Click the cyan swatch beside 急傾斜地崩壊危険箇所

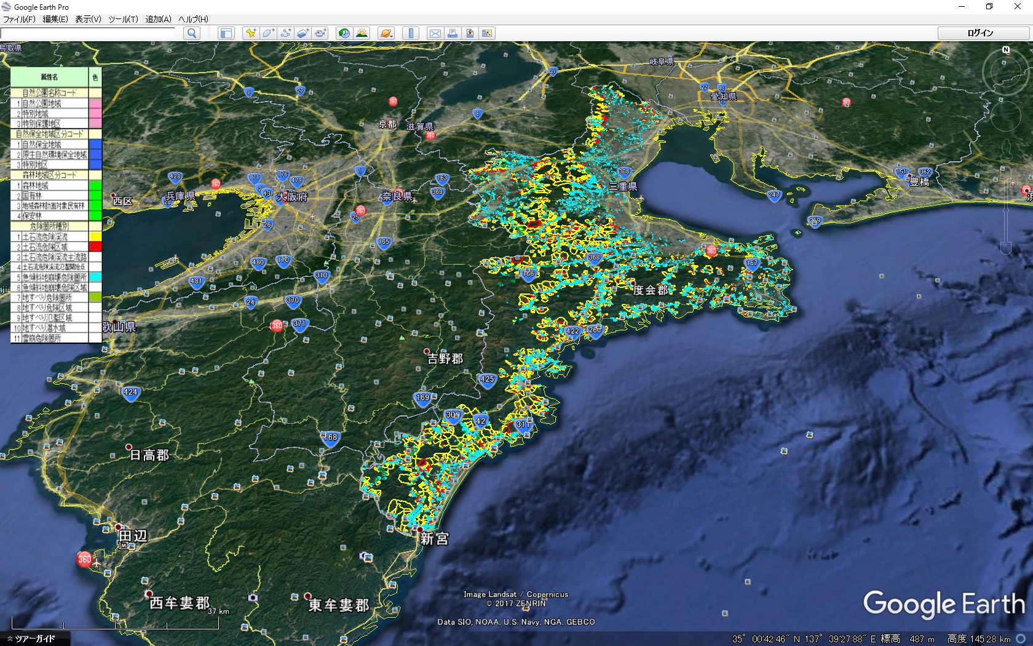pyautogui.click(x=95, y=277)
